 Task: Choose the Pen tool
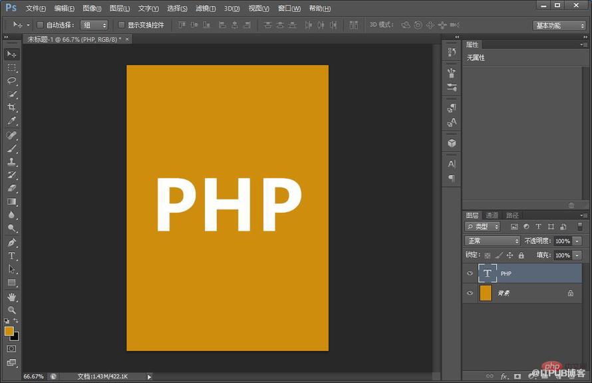coord(12,243)
